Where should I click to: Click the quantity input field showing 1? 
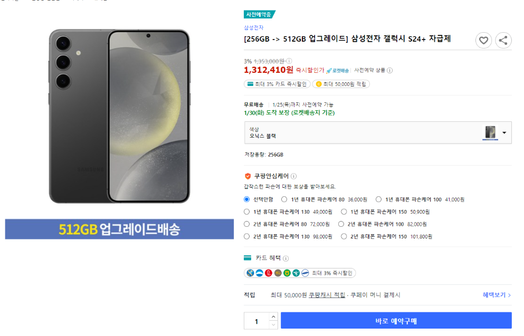click(258, 320)
